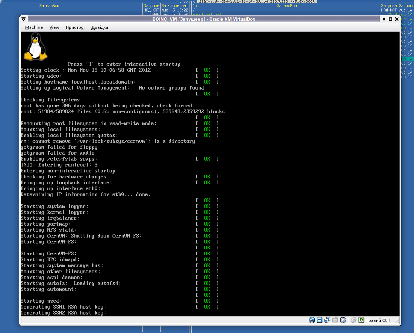Click the floppy disk status bar icon

click(319, 320)
